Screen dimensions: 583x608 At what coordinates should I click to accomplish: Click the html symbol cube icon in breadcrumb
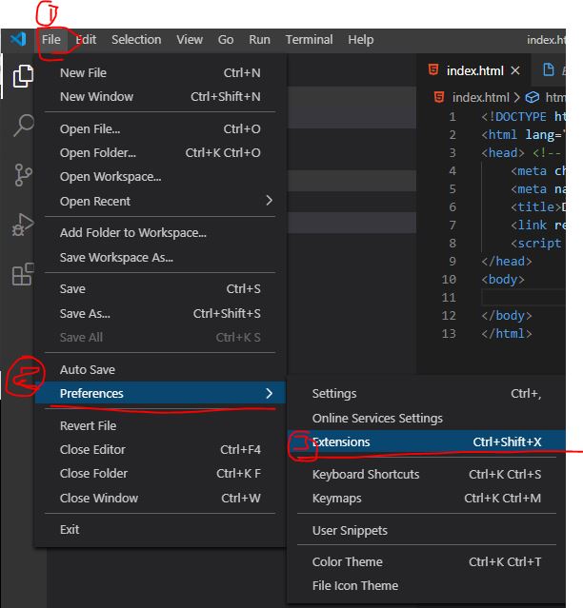pos(533,97)
